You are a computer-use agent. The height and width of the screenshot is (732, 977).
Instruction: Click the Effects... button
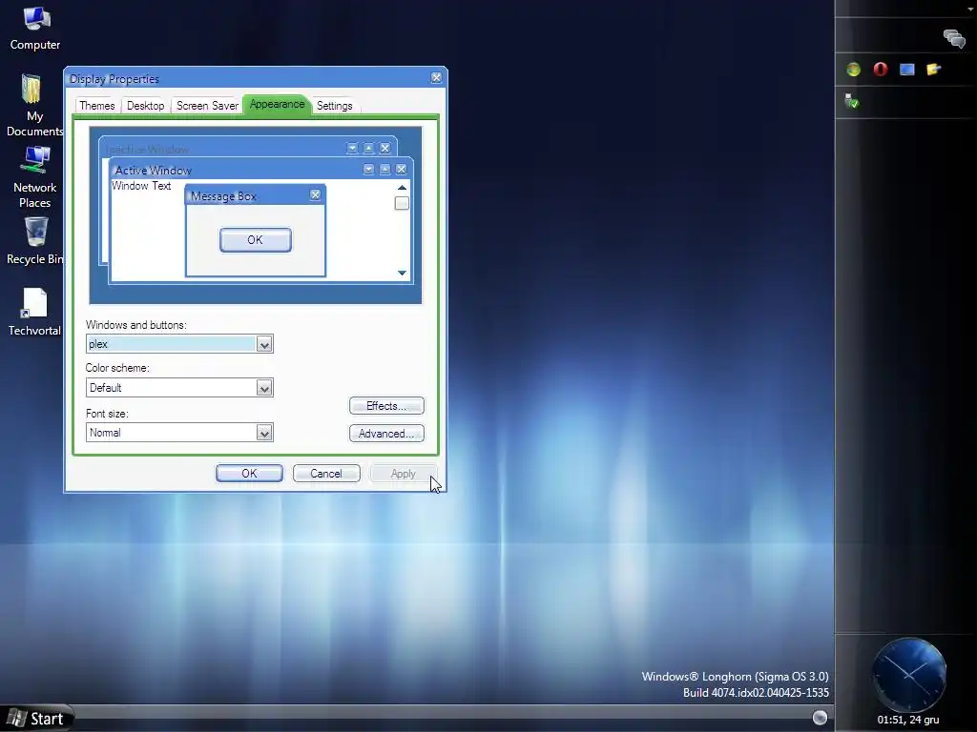(x=386, y=406)
